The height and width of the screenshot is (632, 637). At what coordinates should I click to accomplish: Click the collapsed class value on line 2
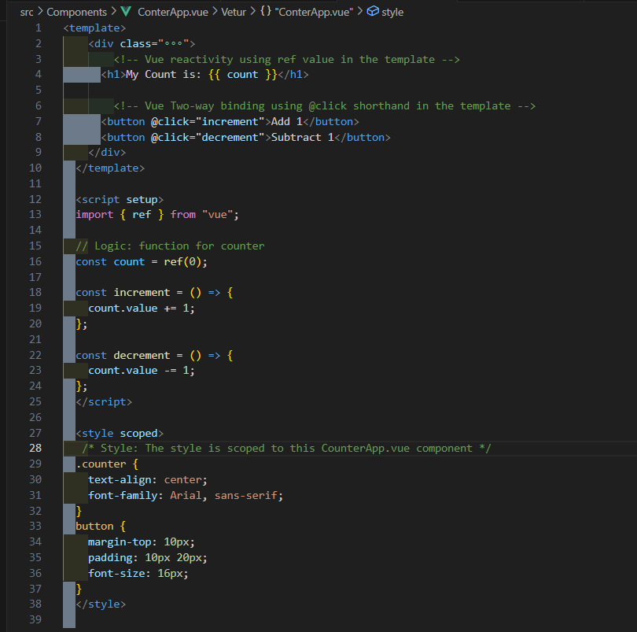click(x=174, y=43)
